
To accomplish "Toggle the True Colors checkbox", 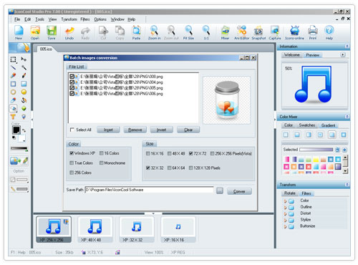I will (72, 163).
